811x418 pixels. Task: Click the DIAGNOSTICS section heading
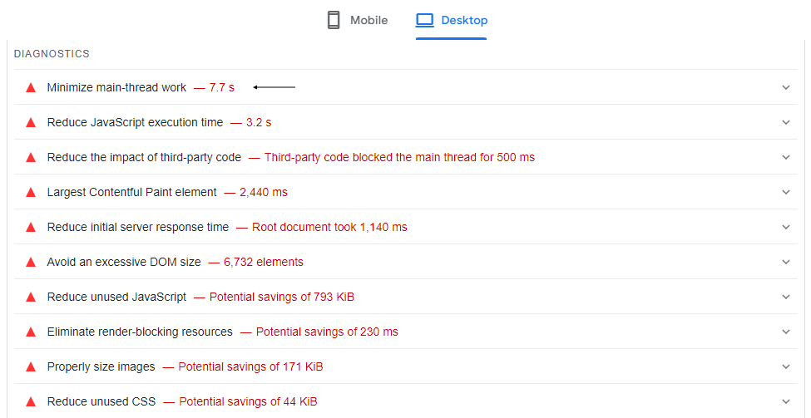click(52, 53)
